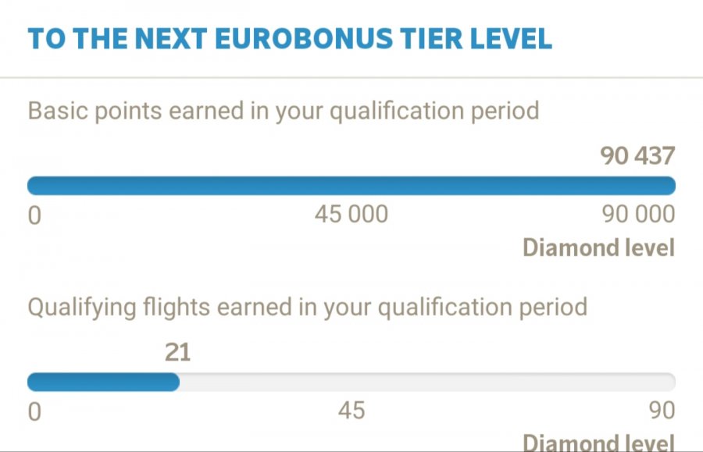Select the 'Basic points earned in your qualification period' label
Viewport: 703px width, 452px height.
(284, 111)
